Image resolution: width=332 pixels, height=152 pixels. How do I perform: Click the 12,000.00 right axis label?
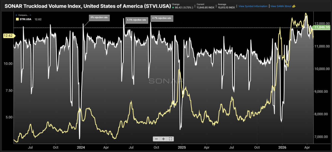coord(322,24)
